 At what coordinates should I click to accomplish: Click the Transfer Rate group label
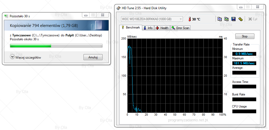coord(241,44)
